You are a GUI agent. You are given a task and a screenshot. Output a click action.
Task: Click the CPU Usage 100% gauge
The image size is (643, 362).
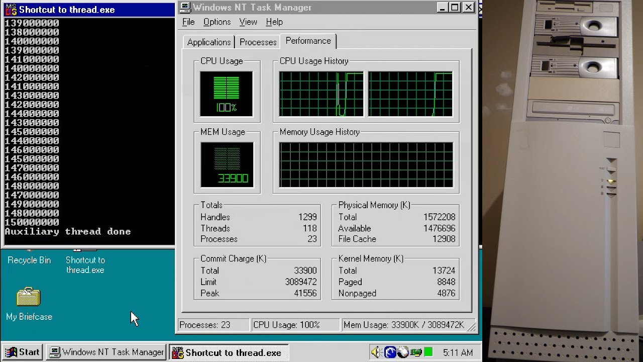tap(227, 94)
